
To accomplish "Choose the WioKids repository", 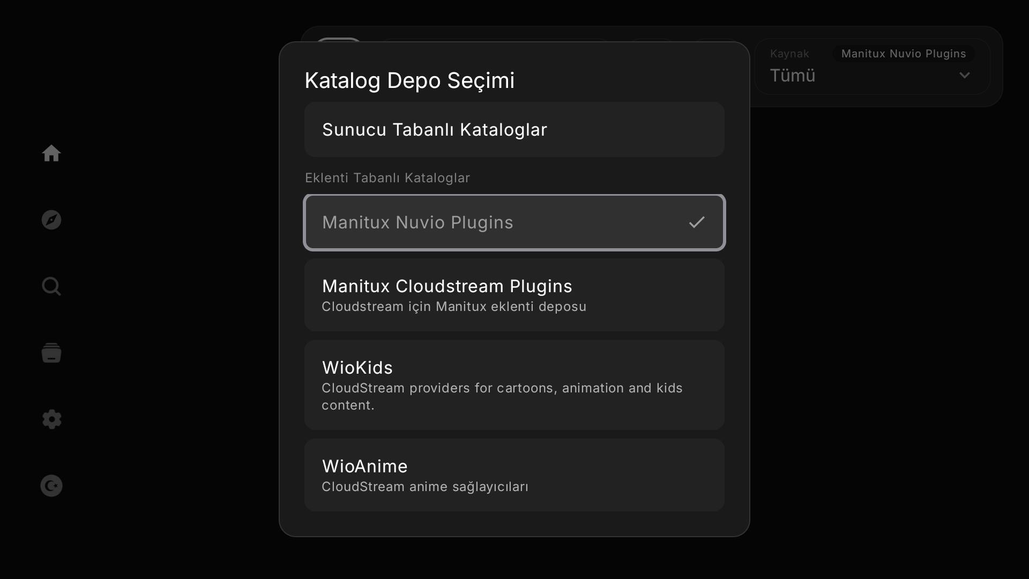I will [x=514, y=385].
